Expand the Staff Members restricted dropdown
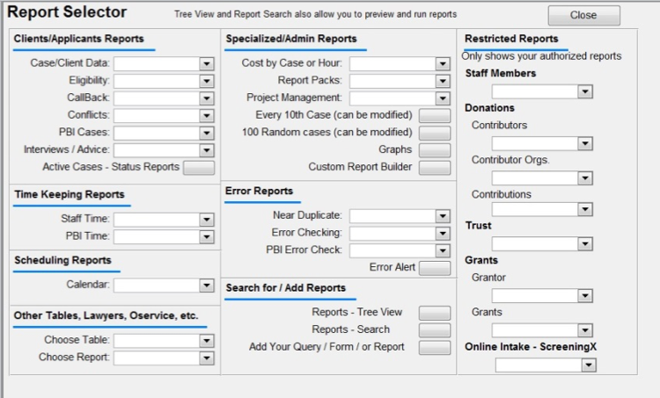Image resolution: width=660 pixels, height=398 pixels. coord(584,91)
